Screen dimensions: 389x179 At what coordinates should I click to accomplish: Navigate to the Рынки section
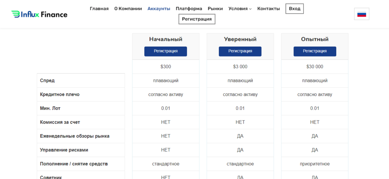tap(215, 9)
